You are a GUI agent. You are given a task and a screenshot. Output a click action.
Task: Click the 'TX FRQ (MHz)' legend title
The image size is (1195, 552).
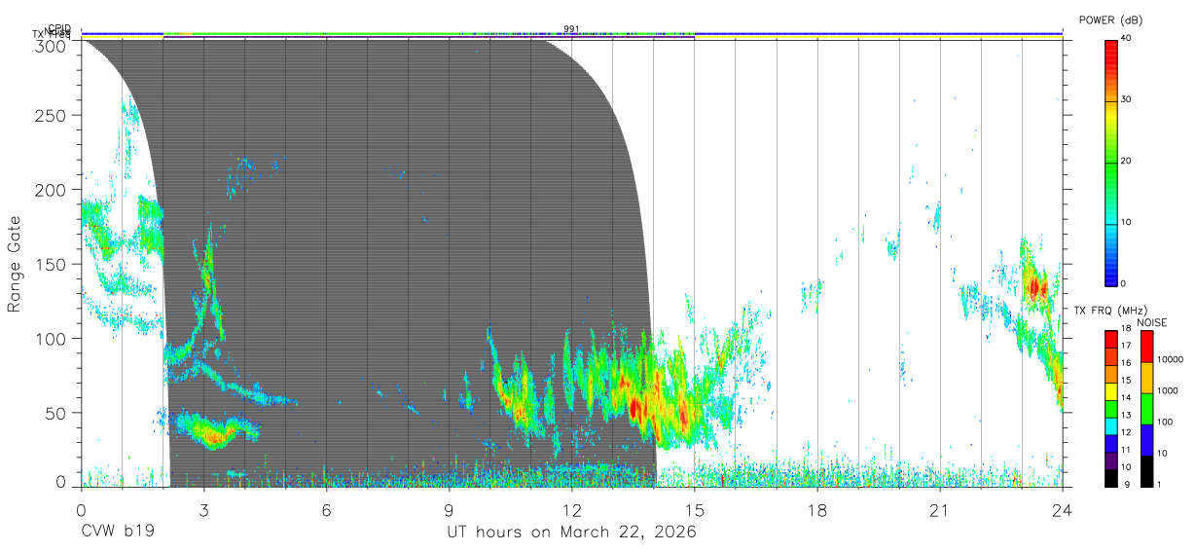coord(1110,310)
